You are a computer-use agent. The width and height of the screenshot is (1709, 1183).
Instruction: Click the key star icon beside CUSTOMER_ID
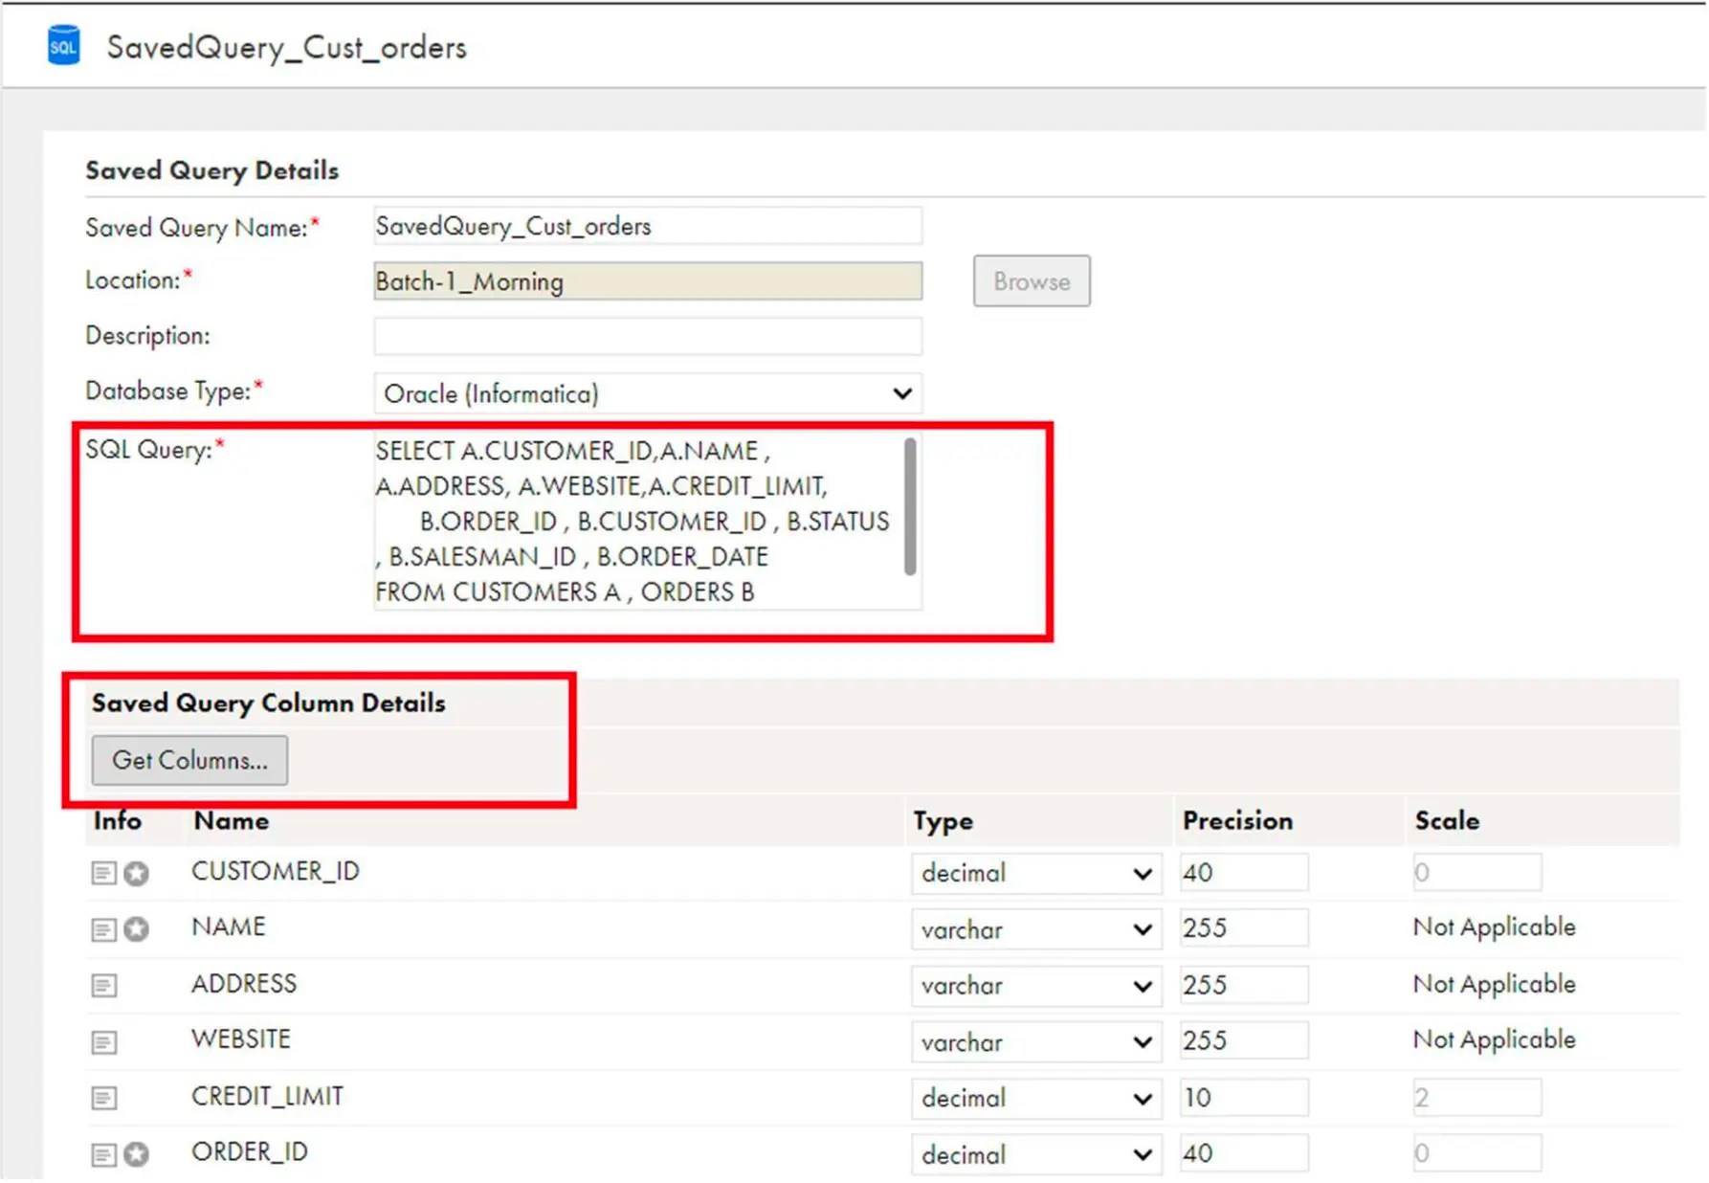click(135, 871)
